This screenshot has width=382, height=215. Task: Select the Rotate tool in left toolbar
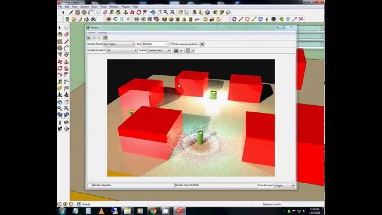pyautogui.click(x=60, y=68)
